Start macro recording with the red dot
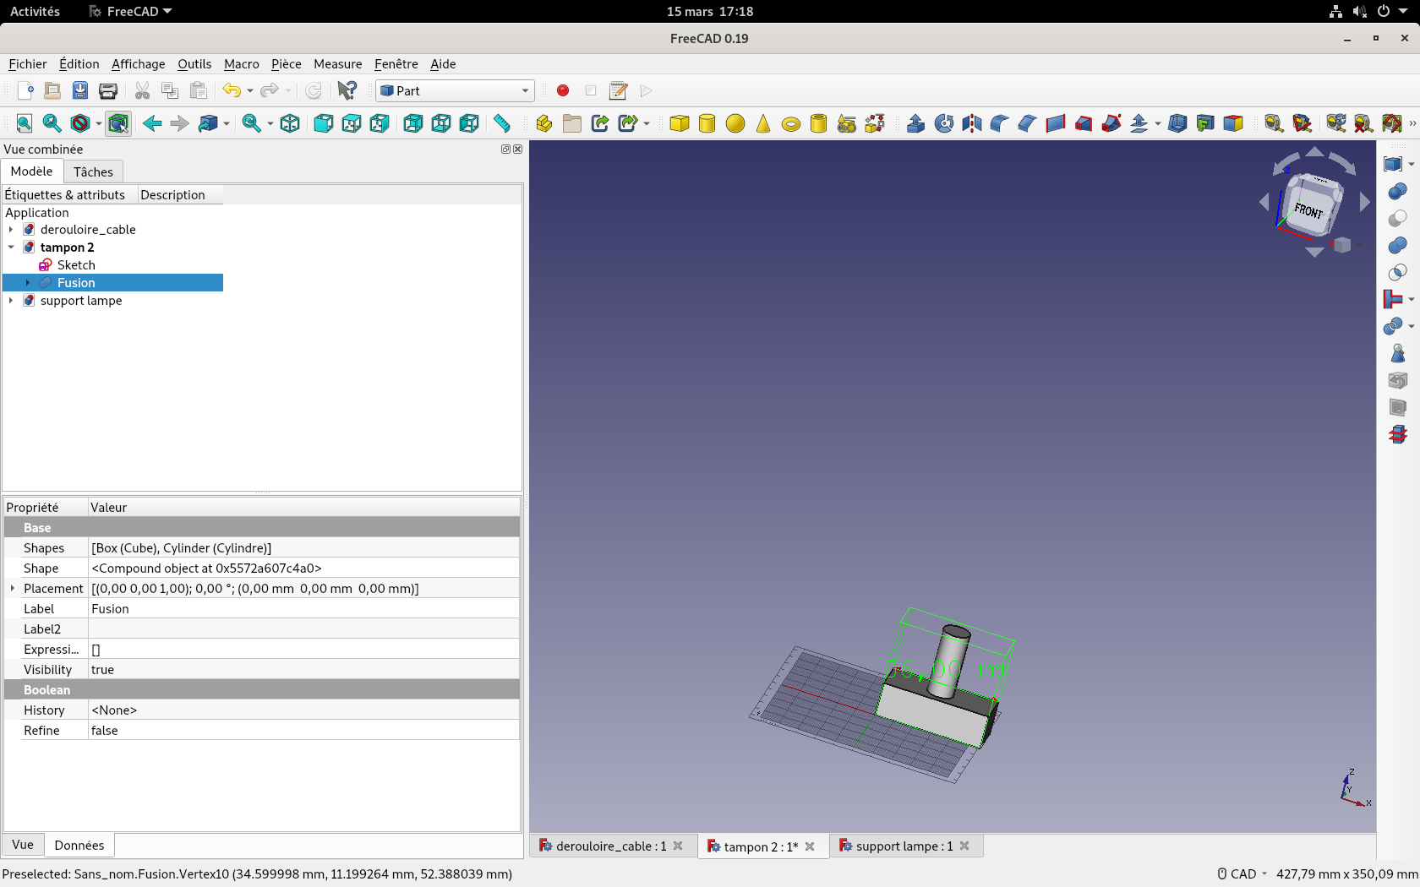The width and height of the screenshot is (1420, 887). 563,90
